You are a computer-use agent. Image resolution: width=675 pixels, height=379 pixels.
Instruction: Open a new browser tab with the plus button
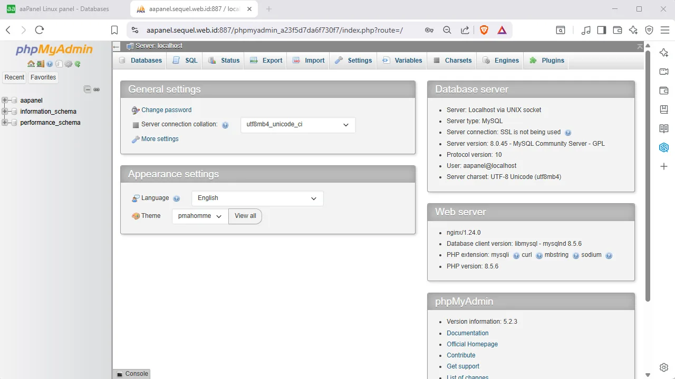pos(269,9)
